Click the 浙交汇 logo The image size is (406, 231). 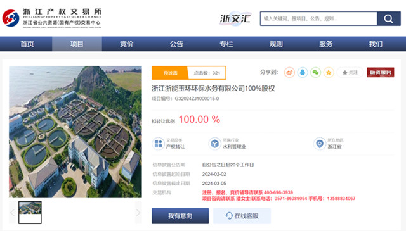235,18
